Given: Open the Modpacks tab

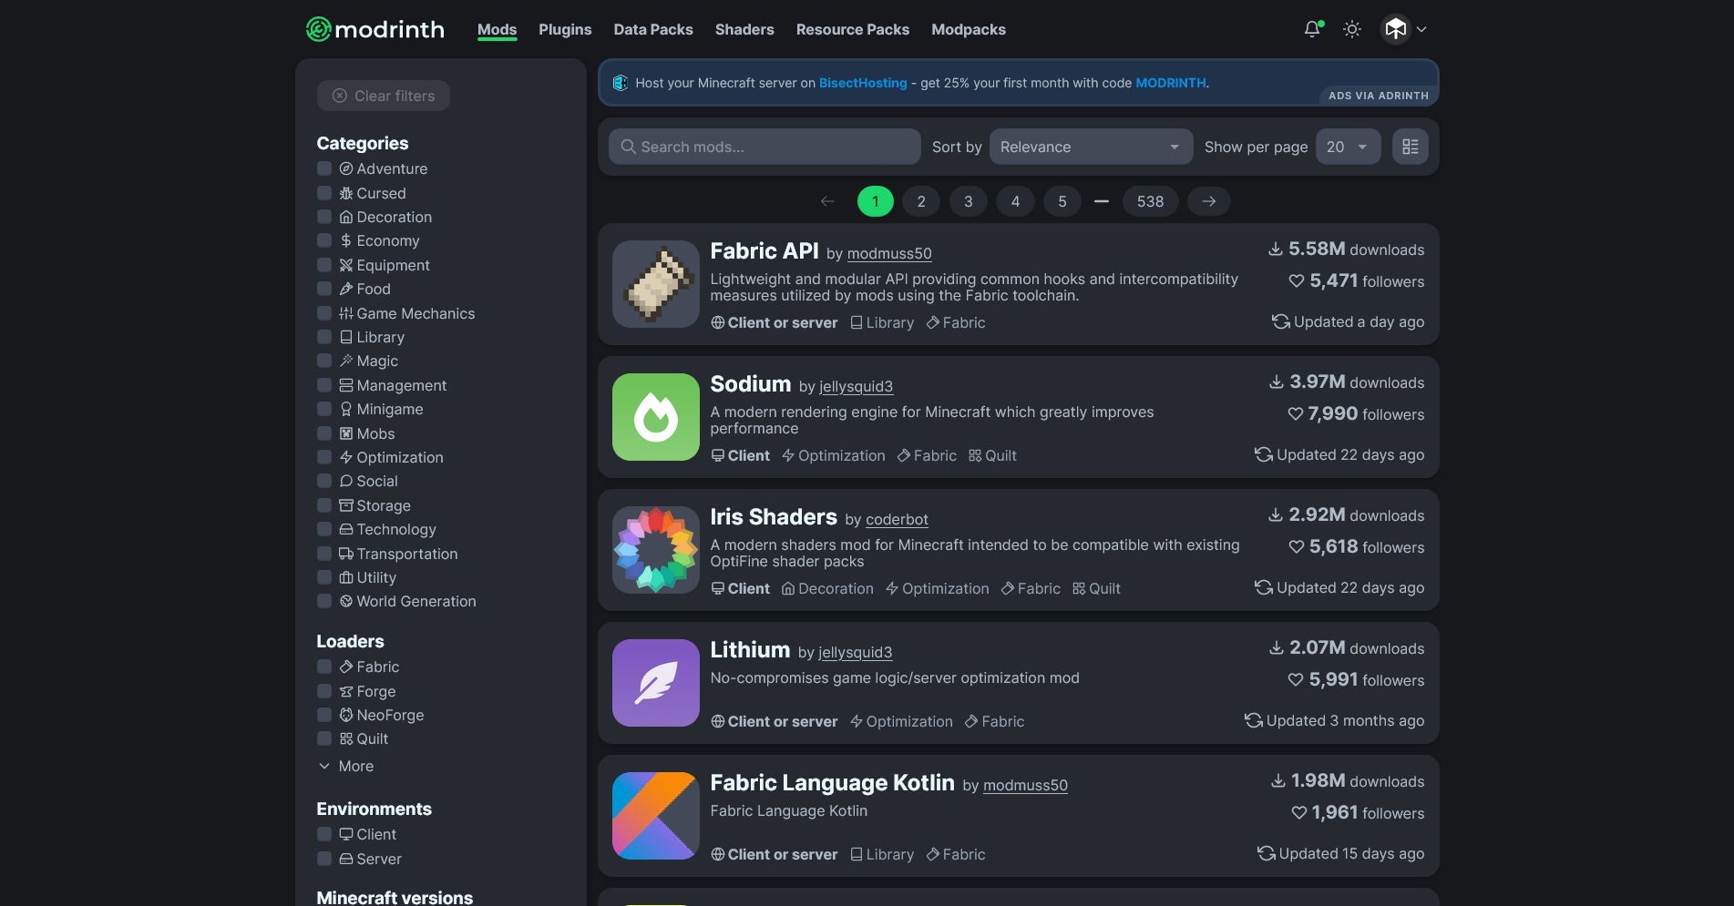Looking at the screenshot, I should tap(969, 29).
